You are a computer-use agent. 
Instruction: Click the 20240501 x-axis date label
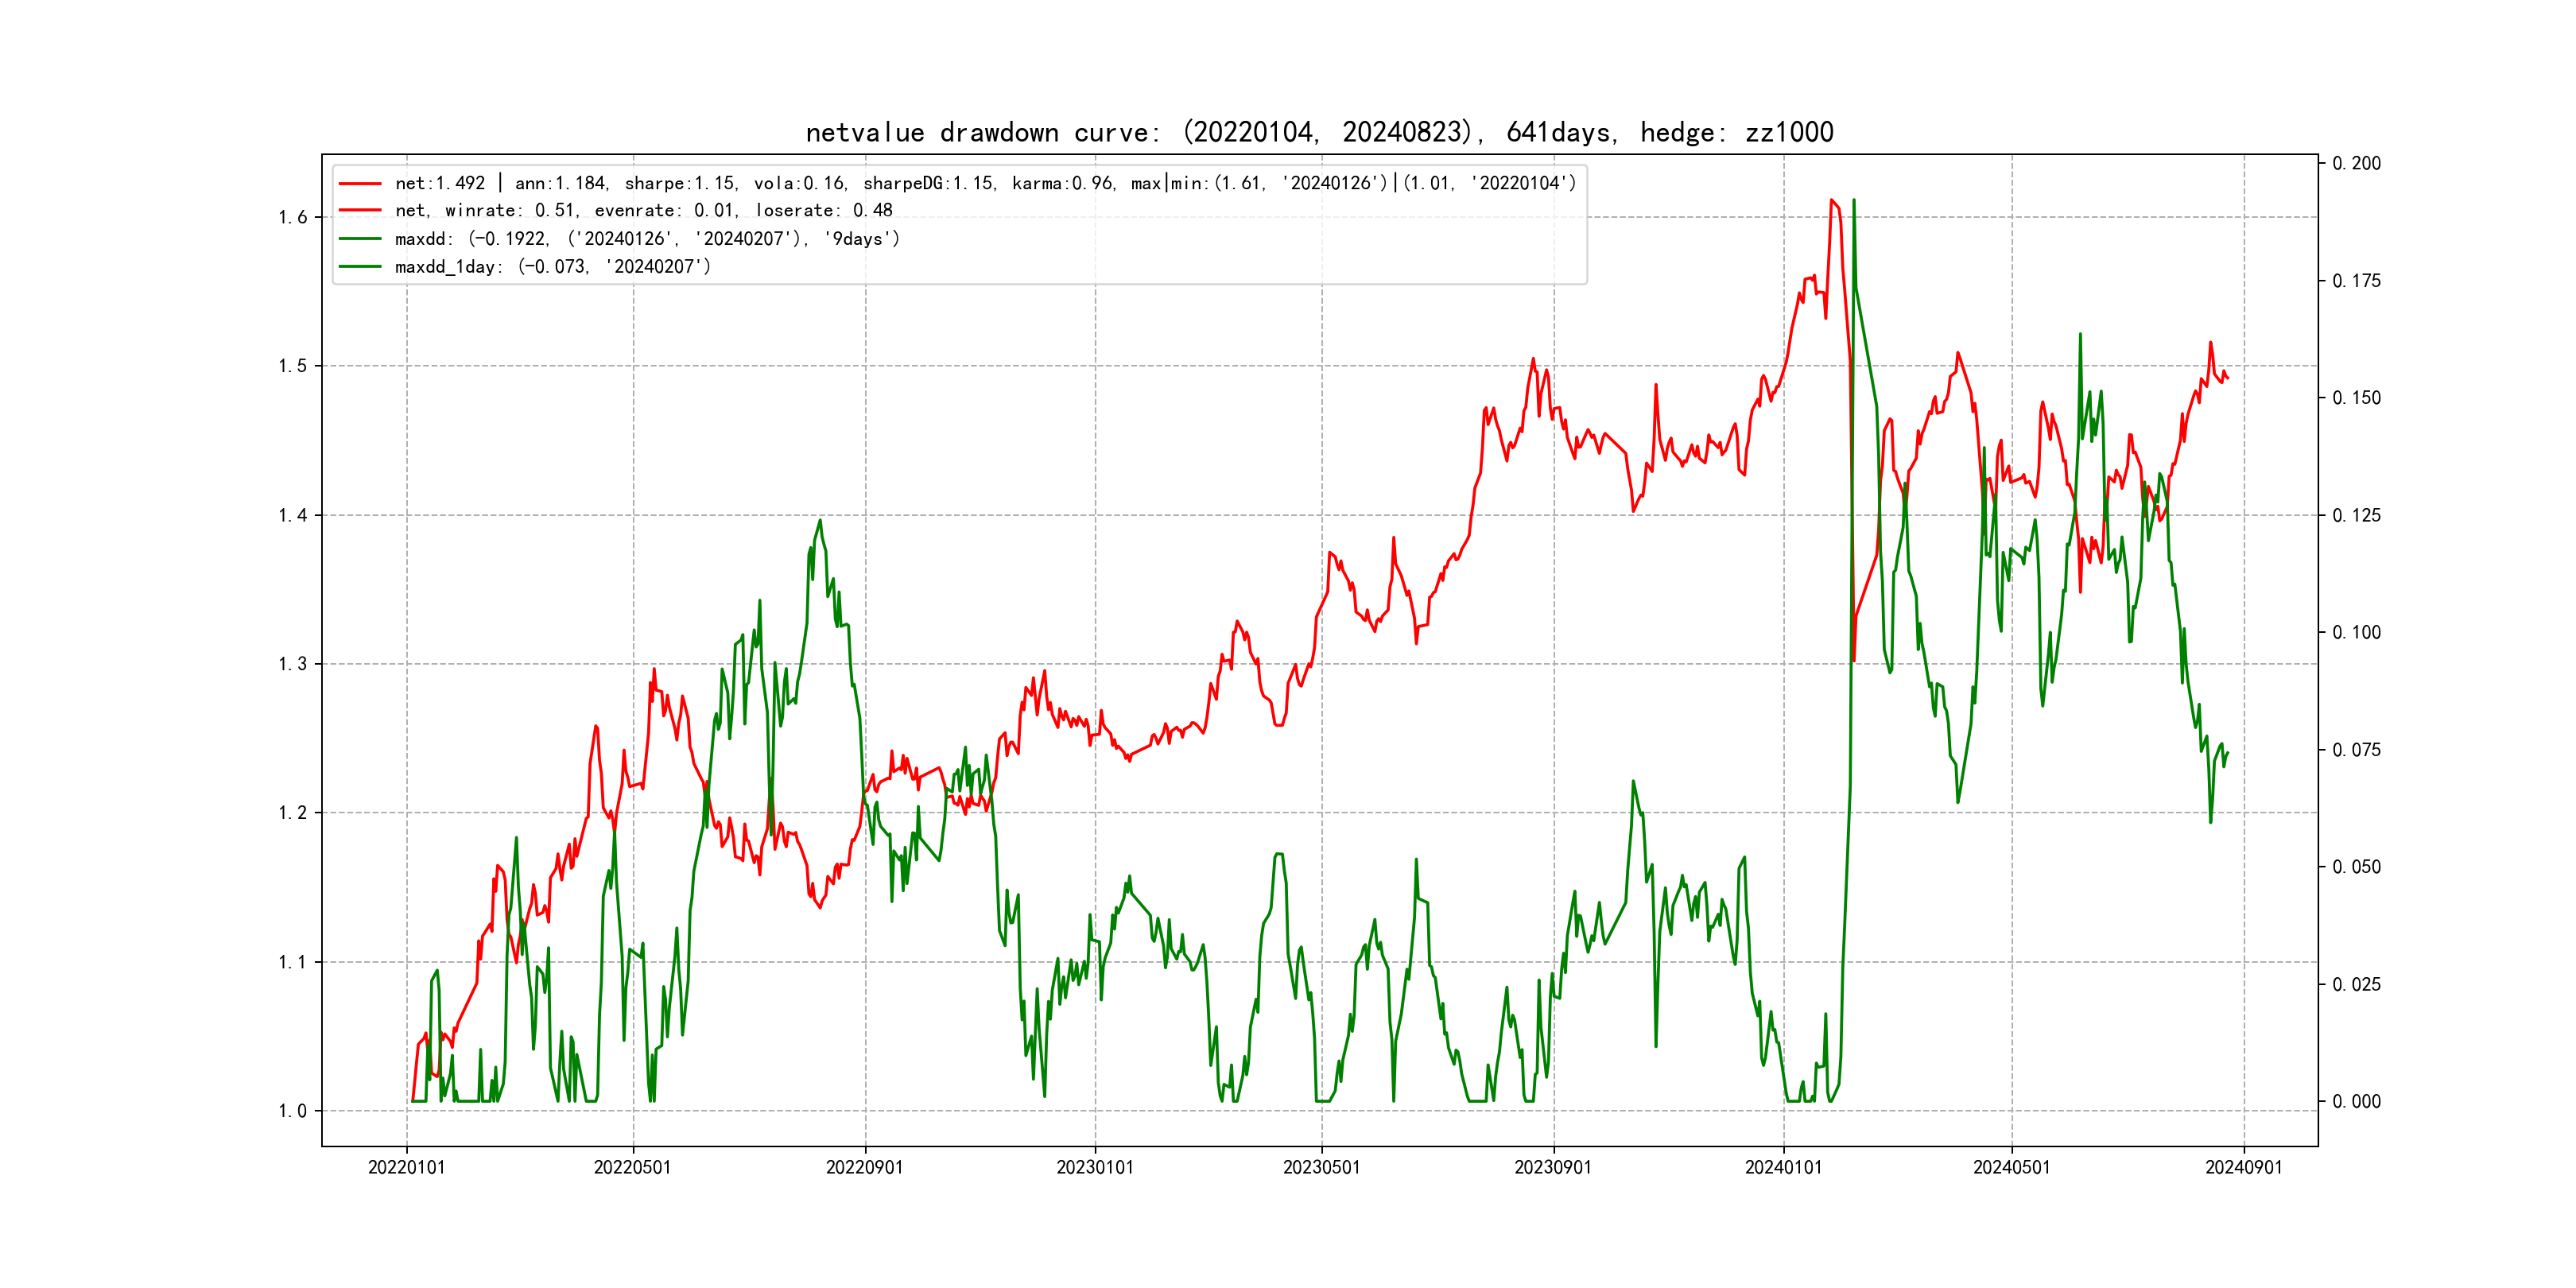pos(2011,1168)
